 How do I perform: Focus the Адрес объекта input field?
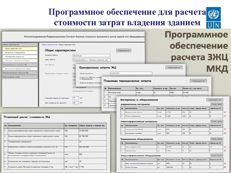tap(91, 60)
